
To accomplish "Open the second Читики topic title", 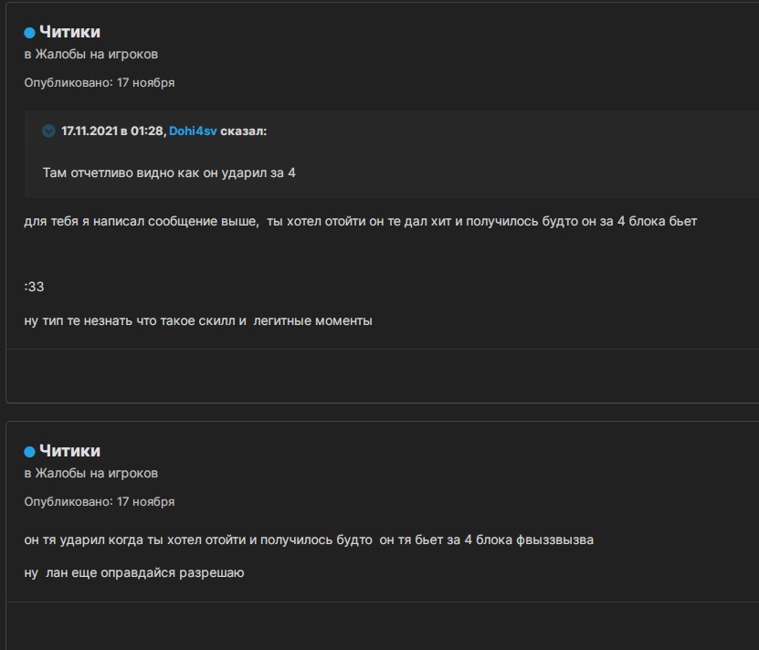I will (x=69, y=451).
